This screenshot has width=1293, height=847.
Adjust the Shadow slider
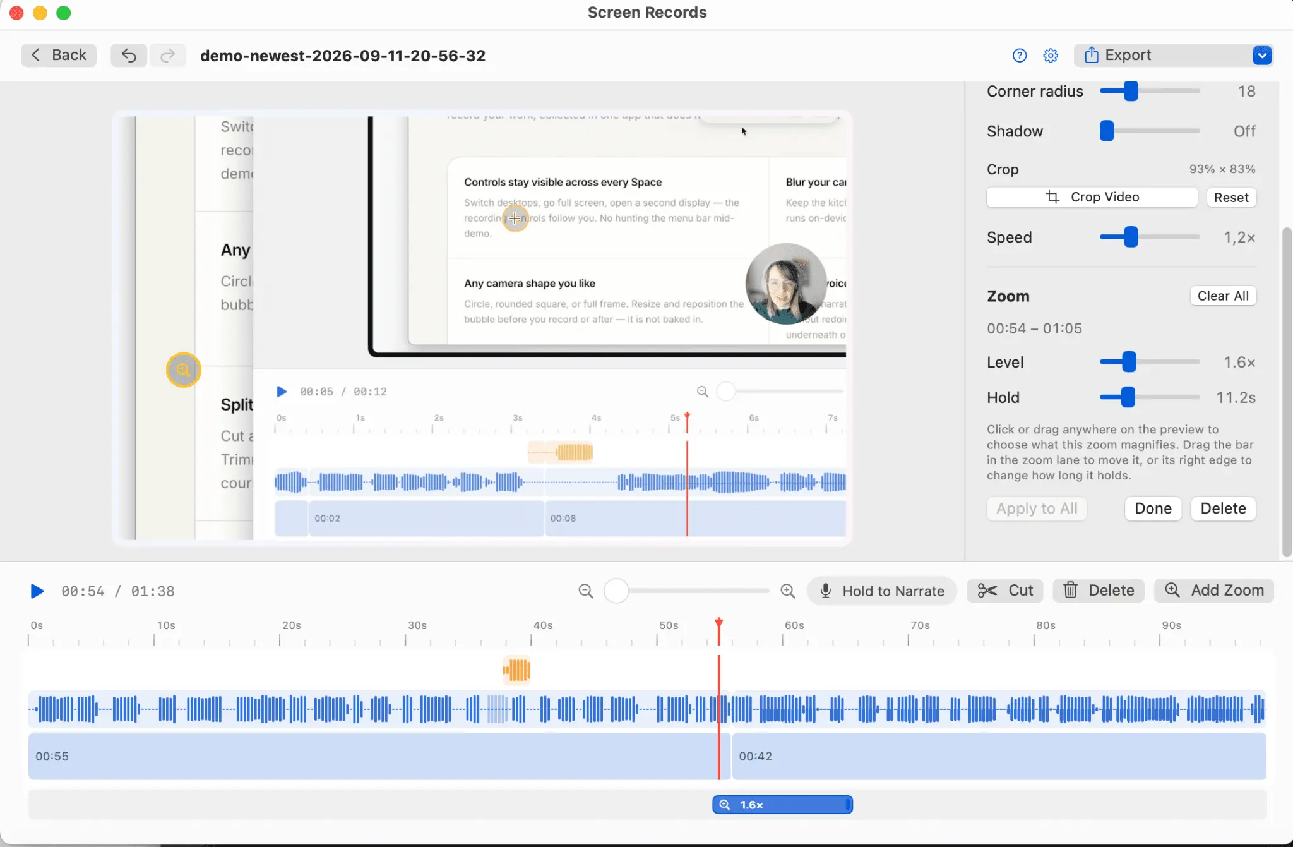pyautogui.click(x=1107, y=131)
